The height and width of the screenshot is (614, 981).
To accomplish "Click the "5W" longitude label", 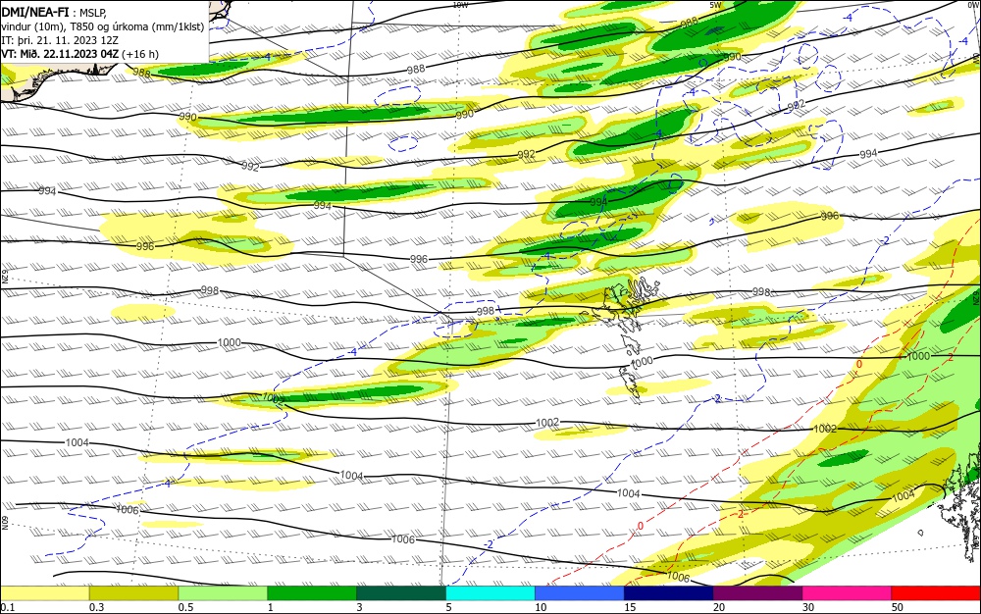I will pos(716,5).
